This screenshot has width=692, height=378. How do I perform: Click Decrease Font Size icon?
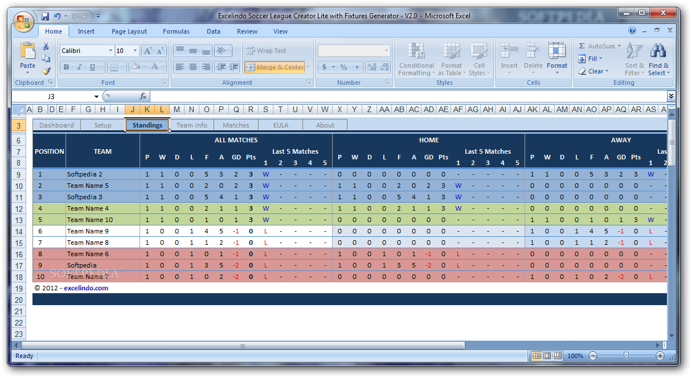click(161, 51)
